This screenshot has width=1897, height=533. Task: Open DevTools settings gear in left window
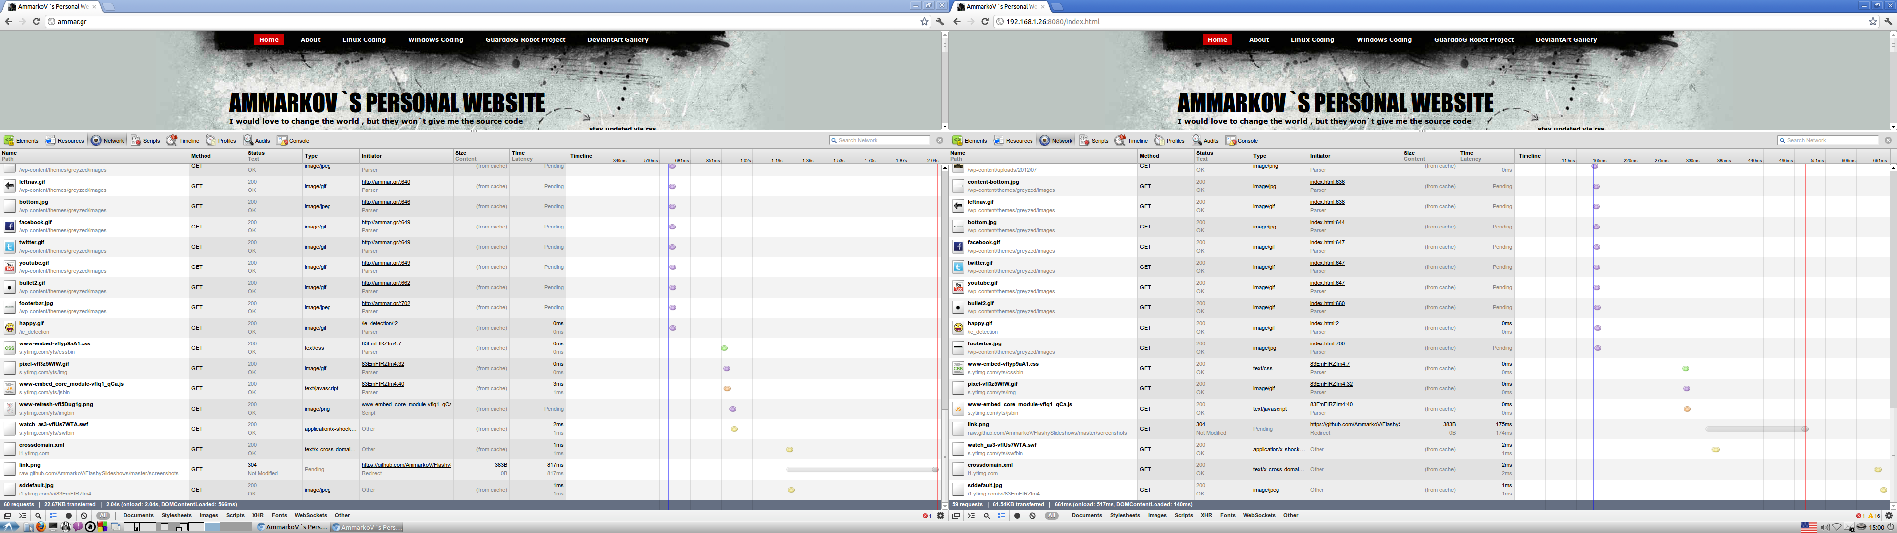[941, 515]
